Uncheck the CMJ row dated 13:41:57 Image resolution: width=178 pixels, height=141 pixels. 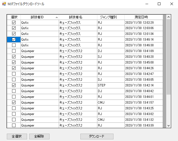(14, 102)
